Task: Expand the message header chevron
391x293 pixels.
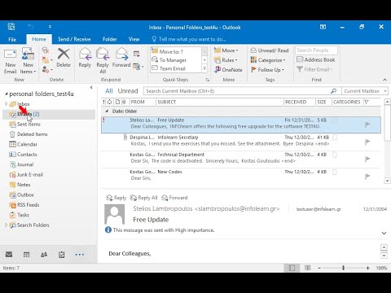Action: (384, 233)
